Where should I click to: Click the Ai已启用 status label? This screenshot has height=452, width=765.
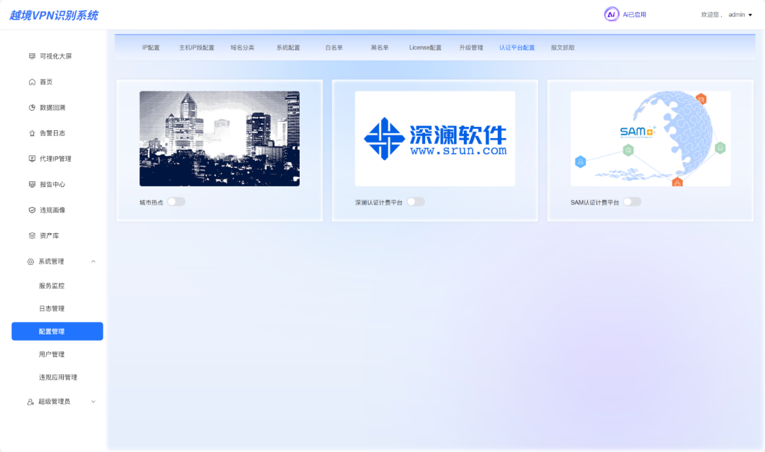(634, 15)
